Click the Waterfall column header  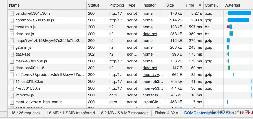click(x=232, y=5)
